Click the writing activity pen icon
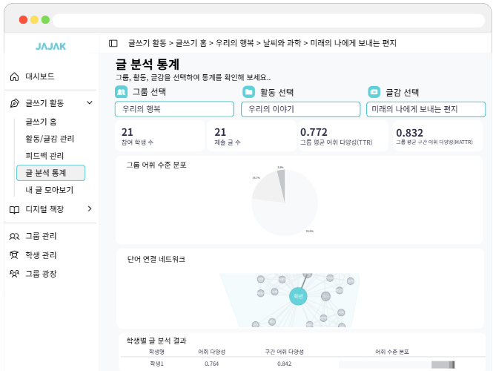Screen dimensions: 493x371 coord(15,103)
